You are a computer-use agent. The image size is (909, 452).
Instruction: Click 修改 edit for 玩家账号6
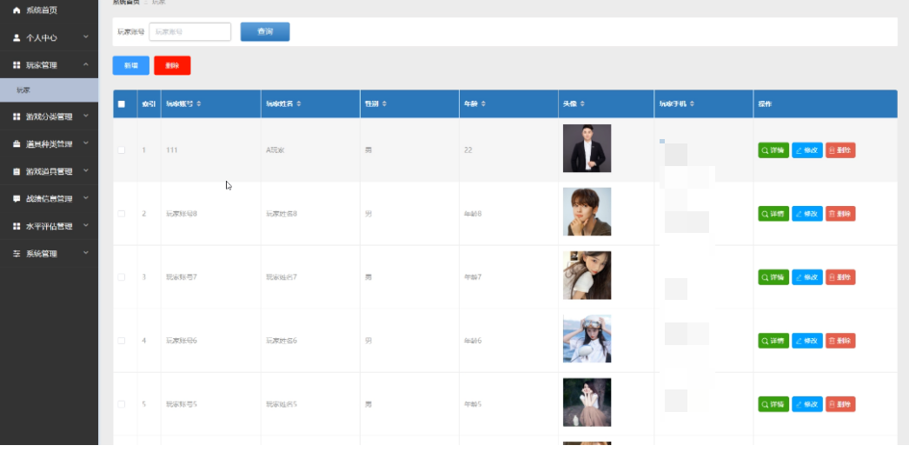pos(807,341)
